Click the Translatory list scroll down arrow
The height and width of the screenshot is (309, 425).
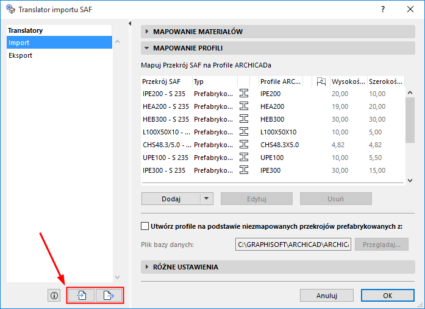[x=117, y=277]
